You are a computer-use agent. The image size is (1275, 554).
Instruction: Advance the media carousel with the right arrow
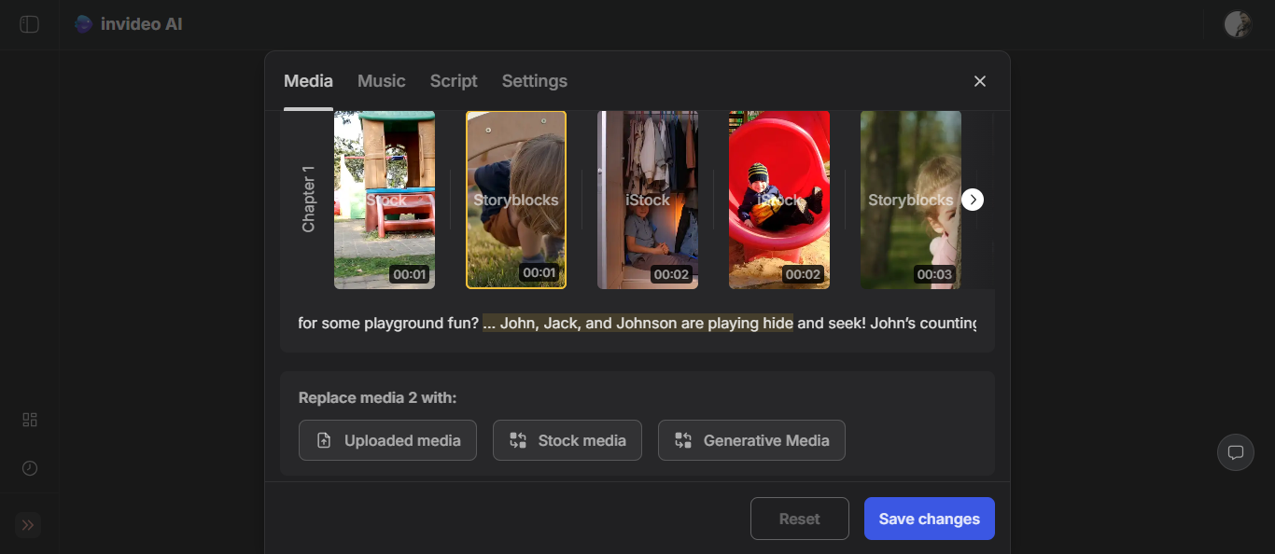tap(973, 200)
